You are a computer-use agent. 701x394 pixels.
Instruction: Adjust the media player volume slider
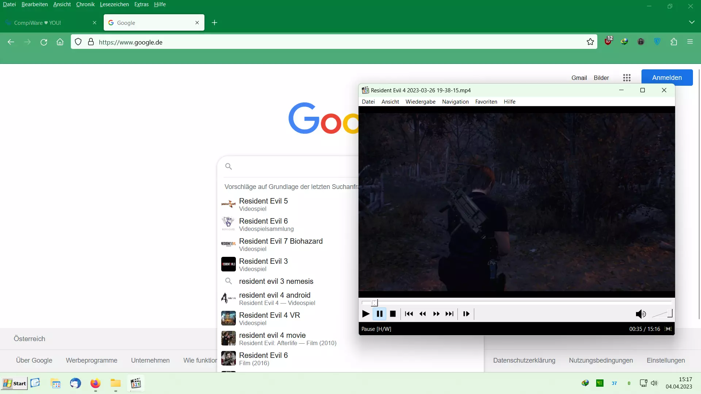[662, 314]
